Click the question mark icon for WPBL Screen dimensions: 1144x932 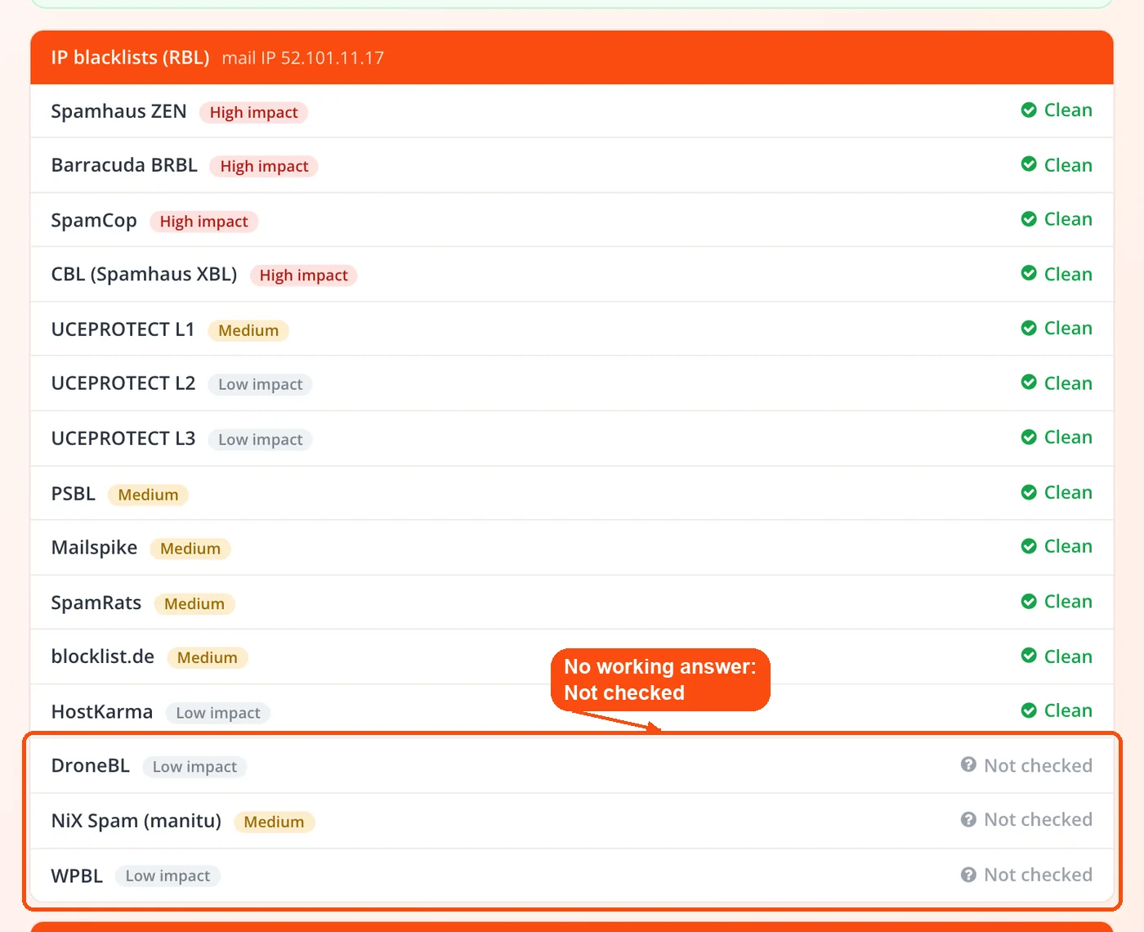(968, 875)
